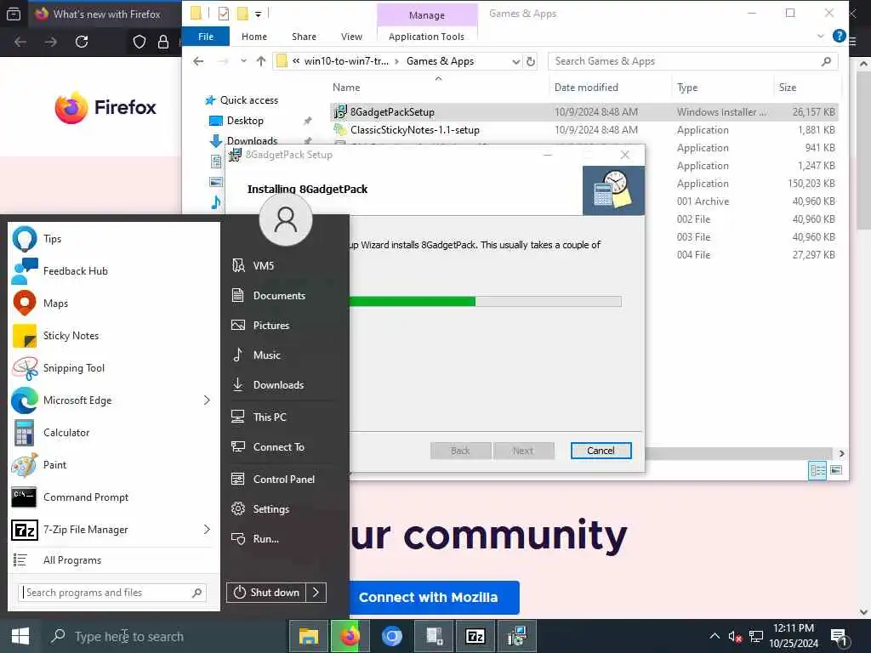
Task: Switch to Home ribbon tab
Action: (x=253, y=37)
